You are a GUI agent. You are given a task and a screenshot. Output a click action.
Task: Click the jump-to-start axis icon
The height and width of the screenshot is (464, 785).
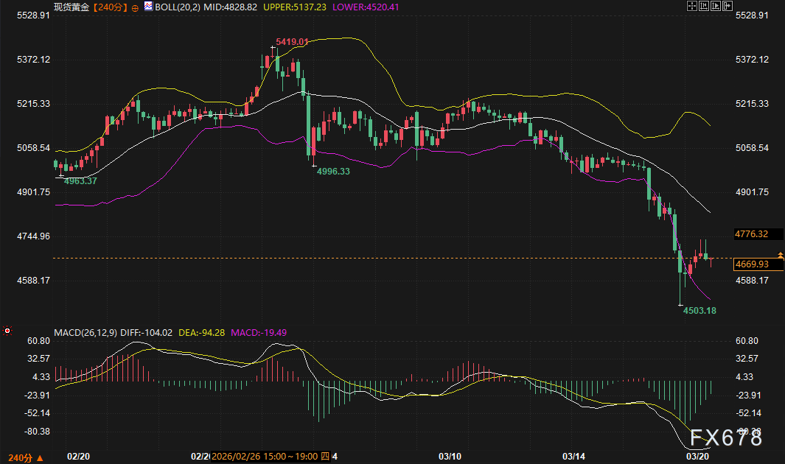[703, 6]
